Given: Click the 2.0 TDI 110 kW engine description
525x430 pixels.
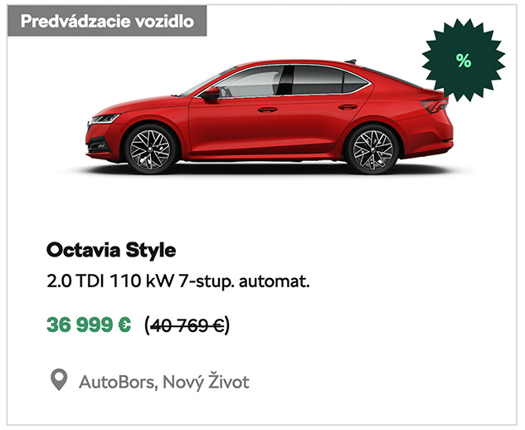Looking at the screenshot, I should (x=178, y=281).
